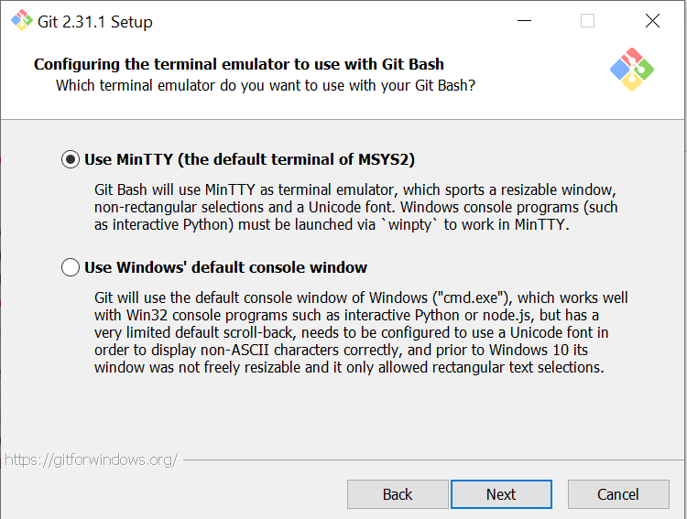
Task: Open the gitforwindows.org link
Action: (x=92, y=460)
